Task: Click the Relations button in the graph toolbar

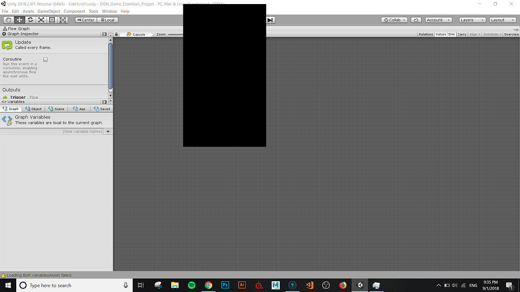Action: click(426, 34)
